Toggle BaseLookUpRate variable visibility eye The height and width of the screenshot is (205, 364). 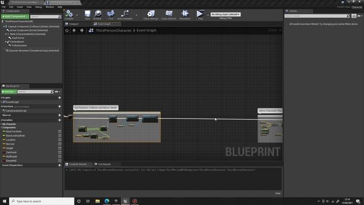tap(60, 136)
